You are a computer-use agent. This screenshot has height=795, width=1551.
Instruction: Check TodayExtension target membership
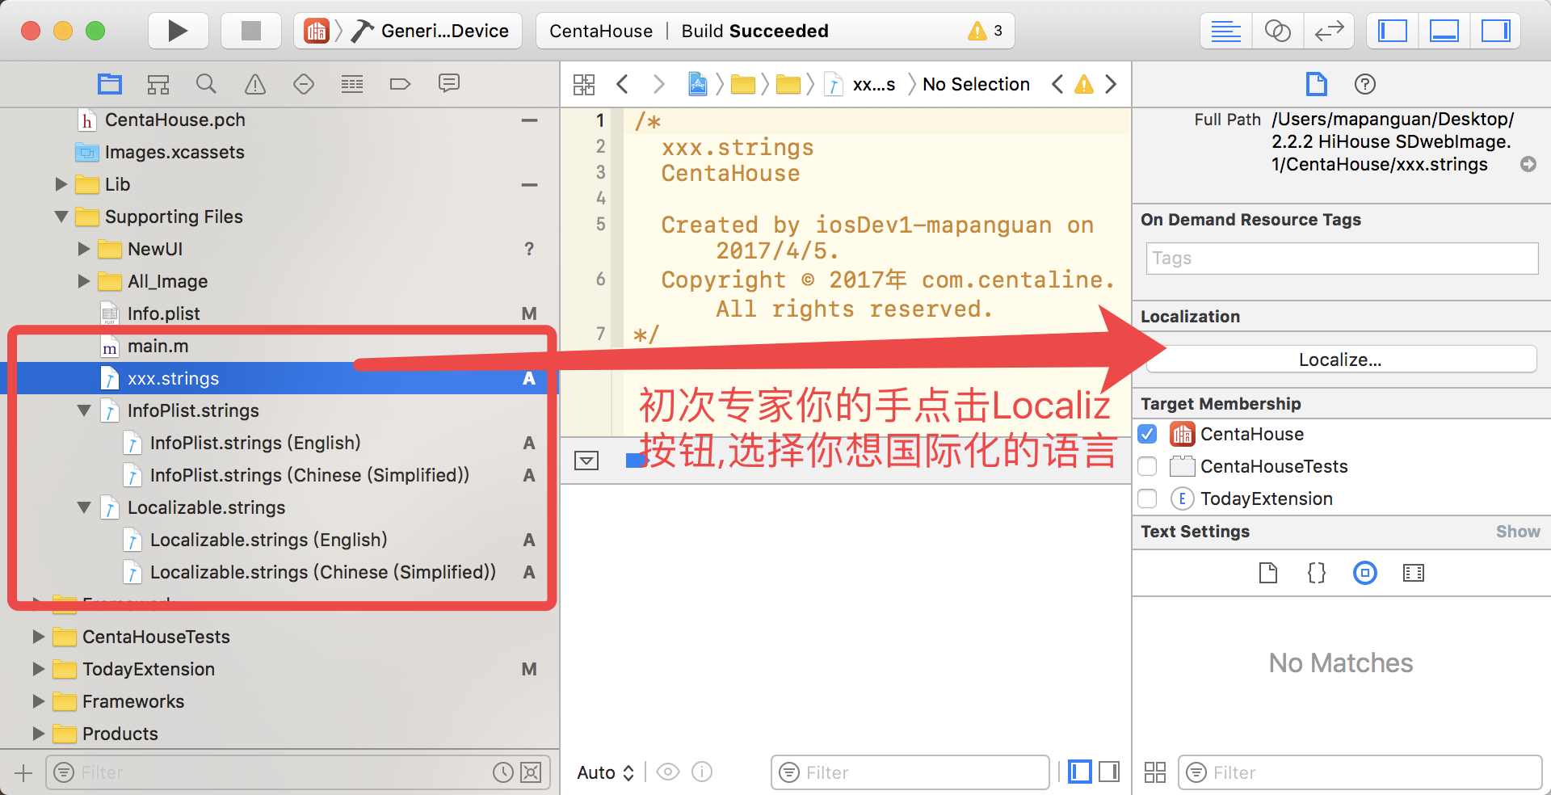click(1147, 498)
